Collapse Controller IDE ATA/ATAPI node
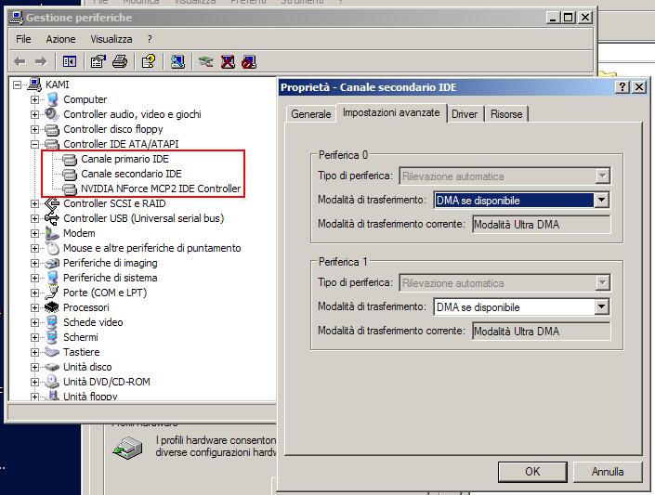The image size is (655, 495). [x=34, y=144]
